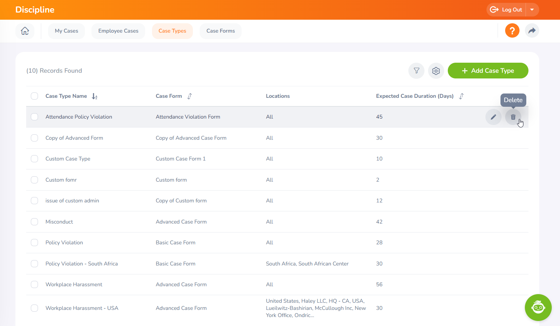
Task: Click the Add Case Type button
Action: pyautogui.click(x=488, y=71)
